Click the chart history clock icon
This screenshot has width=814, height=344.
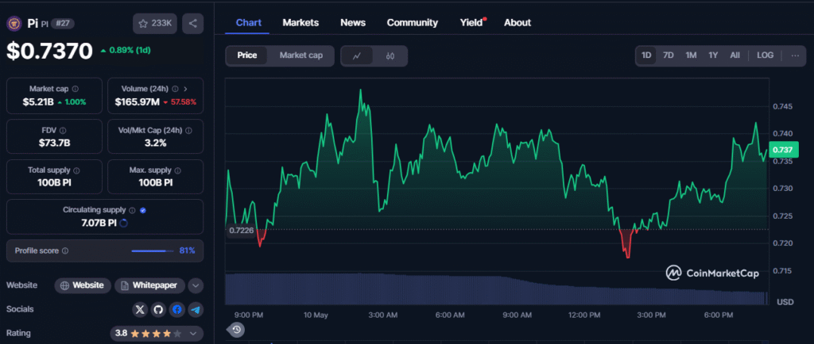point(236,330)
